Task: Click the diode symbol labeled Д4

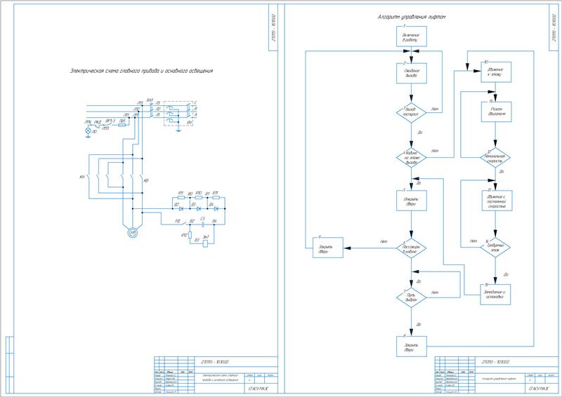Action: pos(216,208)
